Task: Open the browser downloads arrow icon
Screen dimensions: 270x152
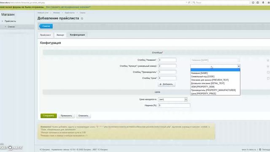Action: [x=263, y=3]
